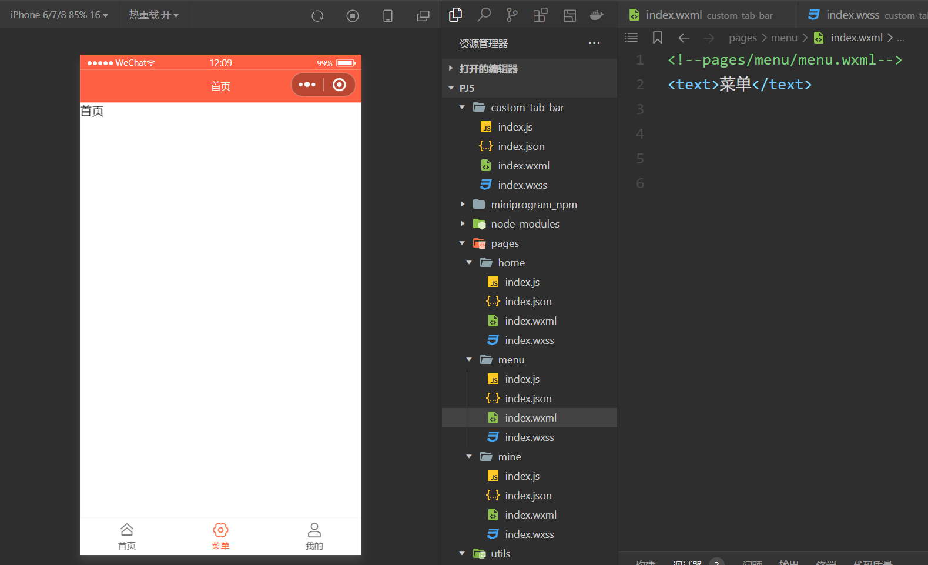
Task: Open the 问题 panel tab
Action: click(x=752, y=563)
